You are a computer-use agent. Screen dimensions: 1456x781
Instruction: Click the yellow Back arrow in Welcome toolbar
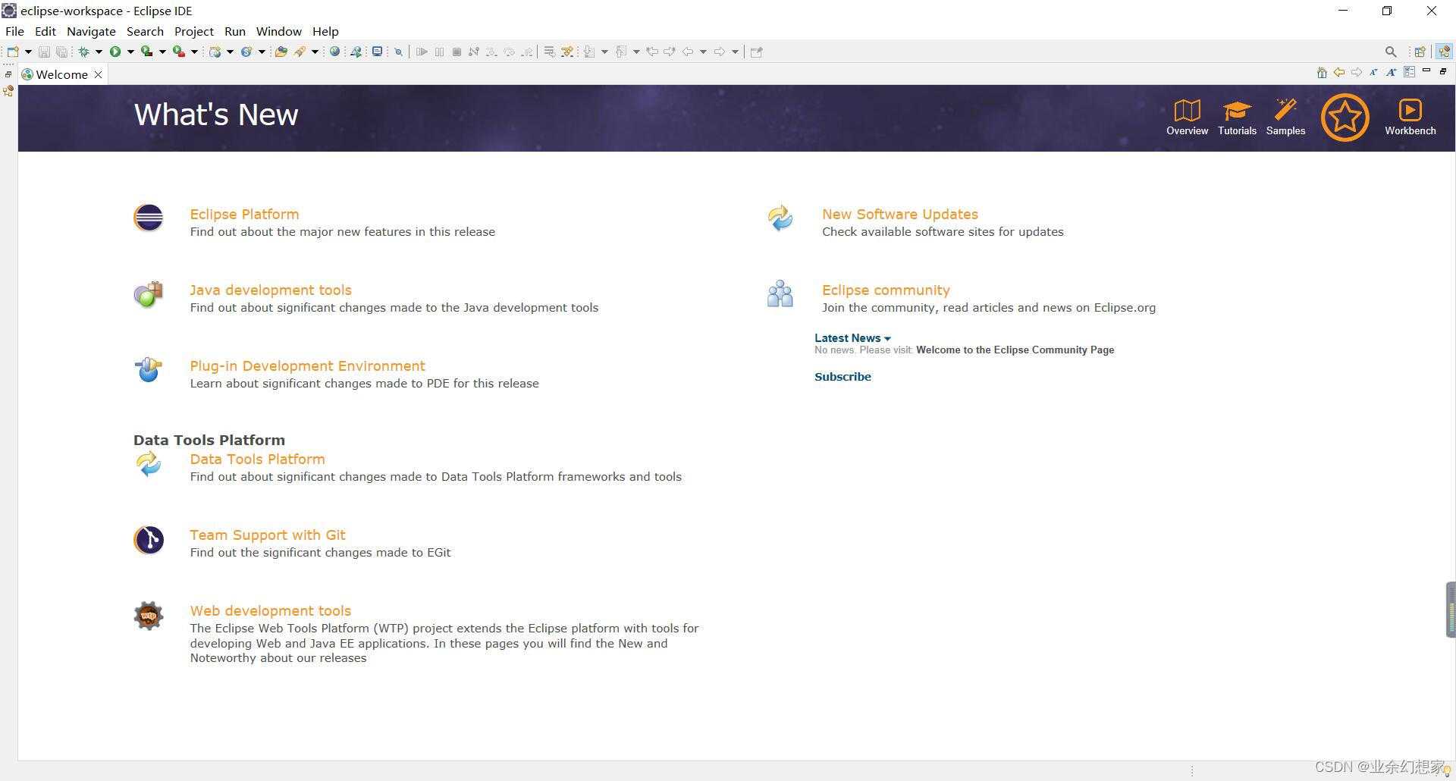click(1339, 72)
